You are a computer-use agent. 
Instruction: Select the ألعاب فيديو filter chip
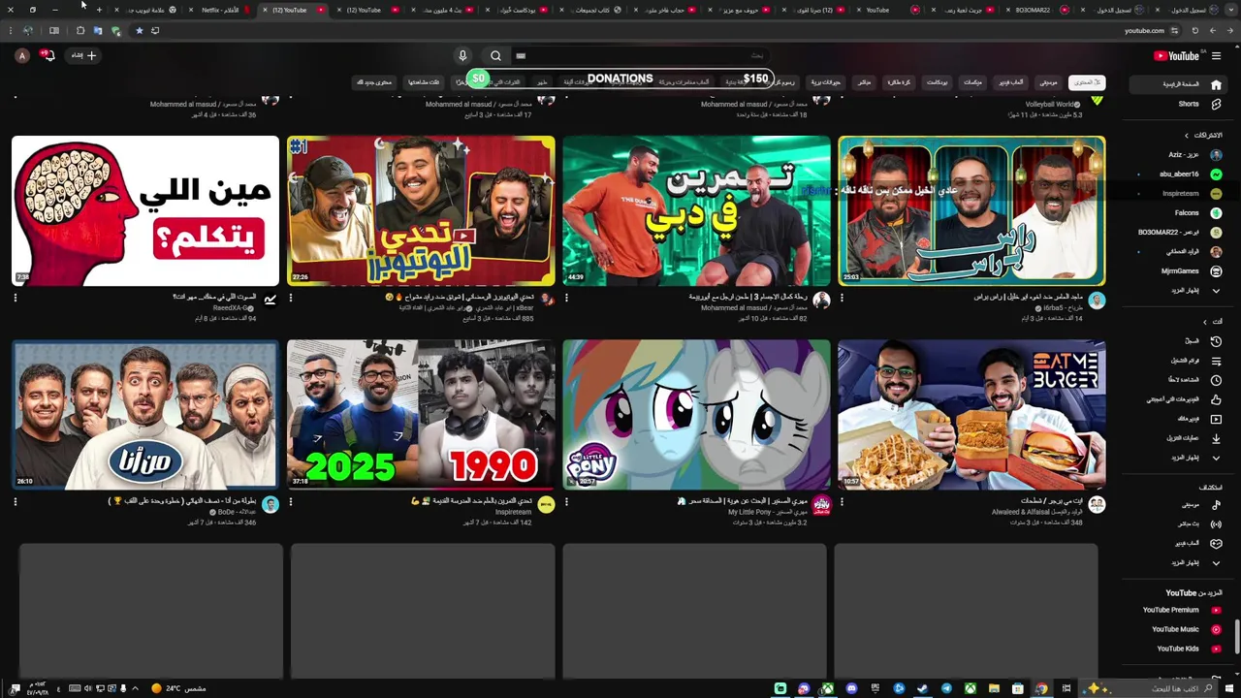pyautogui.click(x=1010, y=82)
